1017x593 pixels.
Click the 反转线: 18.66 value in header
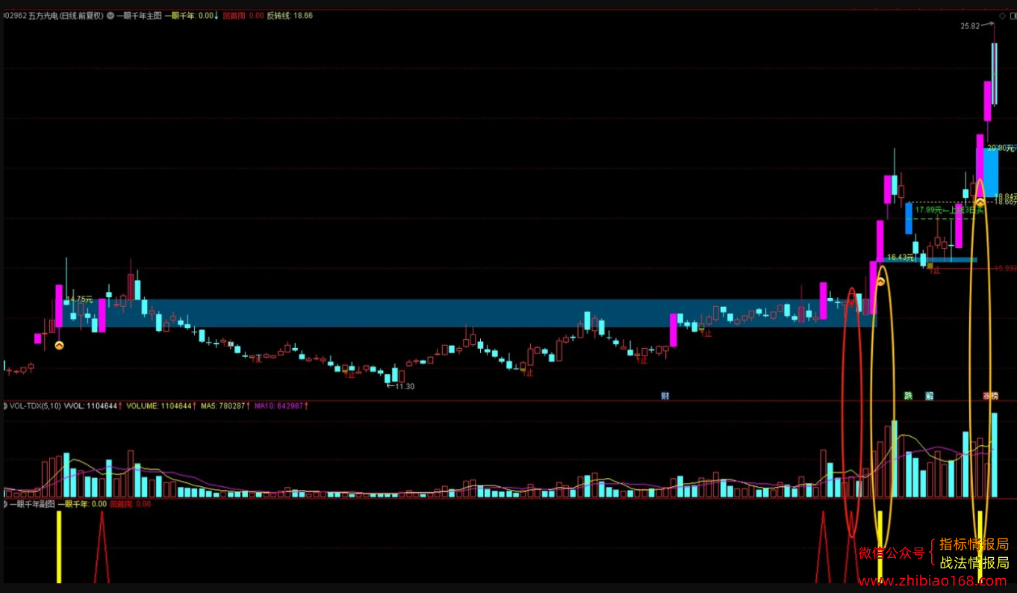pyautogui.click(x=290, y=15)
